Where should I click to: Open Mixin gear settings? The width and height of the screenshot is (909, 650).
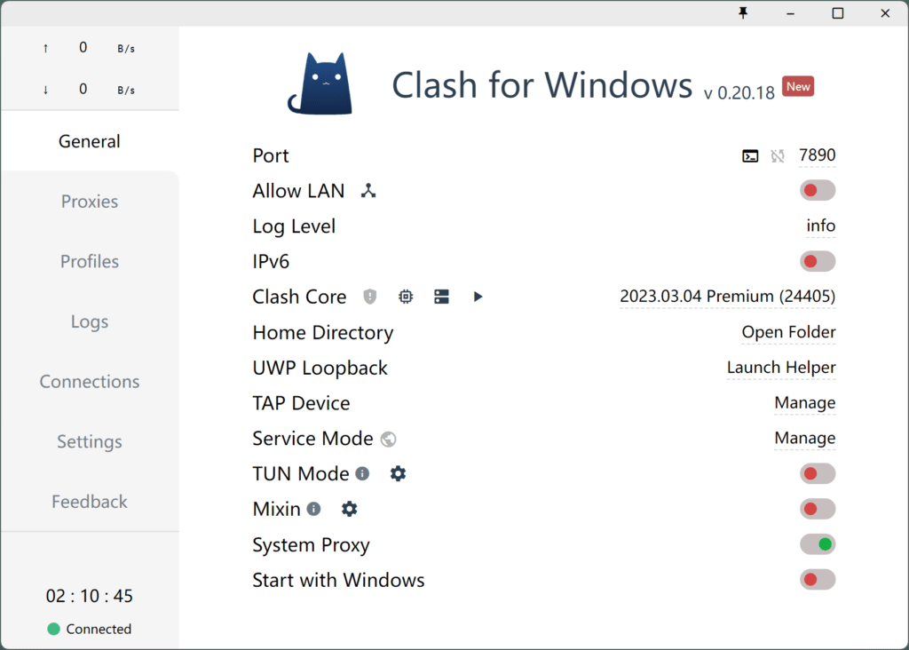click(350, 509)
